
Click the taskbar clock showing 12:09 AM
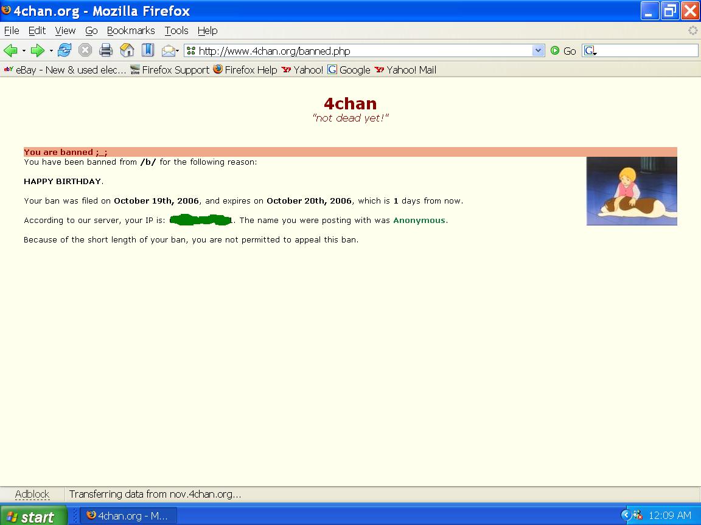tap(670, 516)
